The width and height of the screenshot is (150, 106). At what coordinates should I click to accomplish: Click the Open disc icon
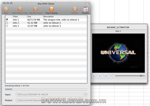pos(6,9)
